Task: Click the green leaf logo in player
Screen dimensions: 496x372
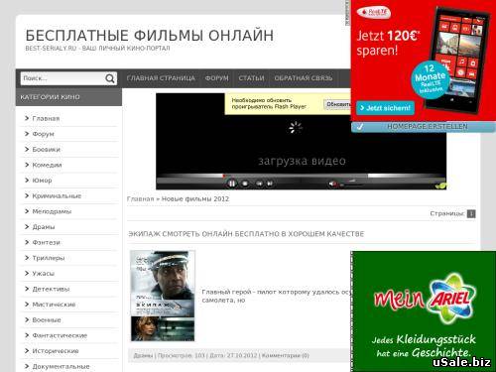Action: point(440,186)
